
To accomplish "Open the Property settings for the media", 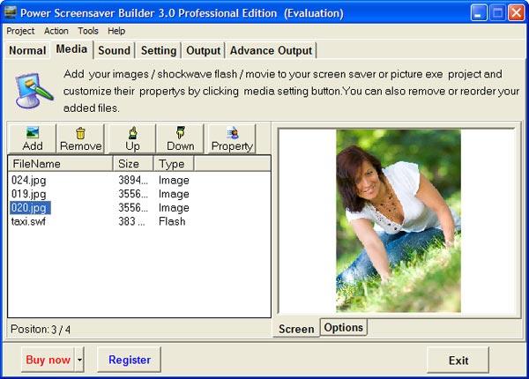I will click(x=232, y=138).
